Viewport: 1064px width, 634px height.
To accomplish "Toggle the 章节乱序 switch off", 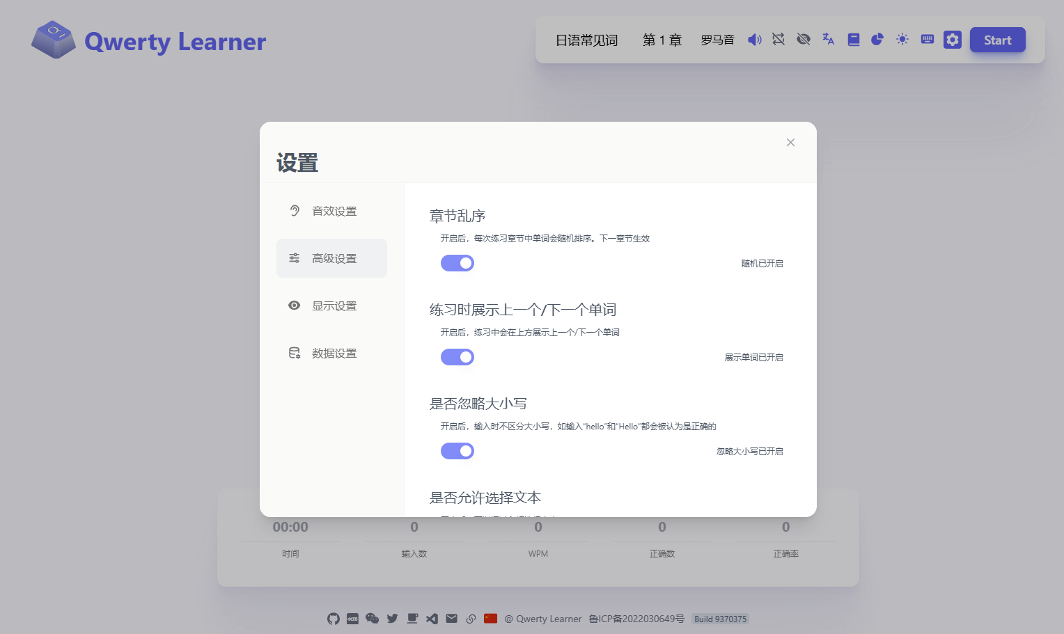I will 457,263.
